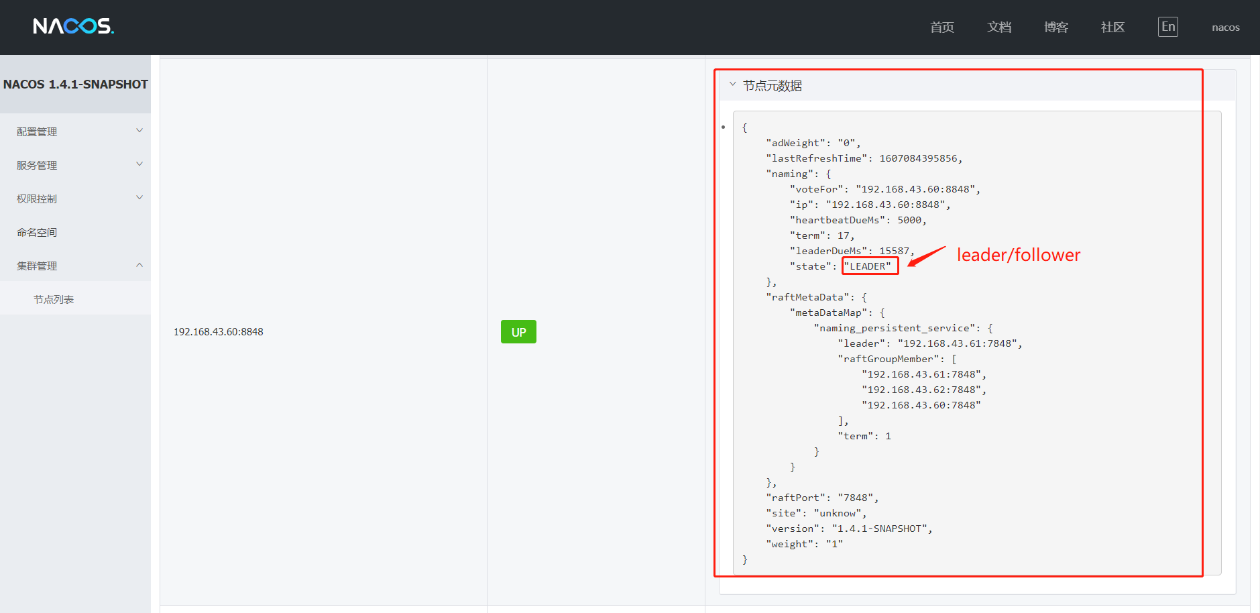The image size is (1260, 613).
Task: Open the 社区 community link
Action: 1113,27
